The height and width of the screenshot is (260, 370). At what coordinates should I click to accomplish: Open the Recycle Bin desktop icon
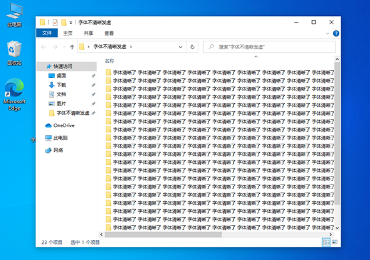[x=15, y=53]
